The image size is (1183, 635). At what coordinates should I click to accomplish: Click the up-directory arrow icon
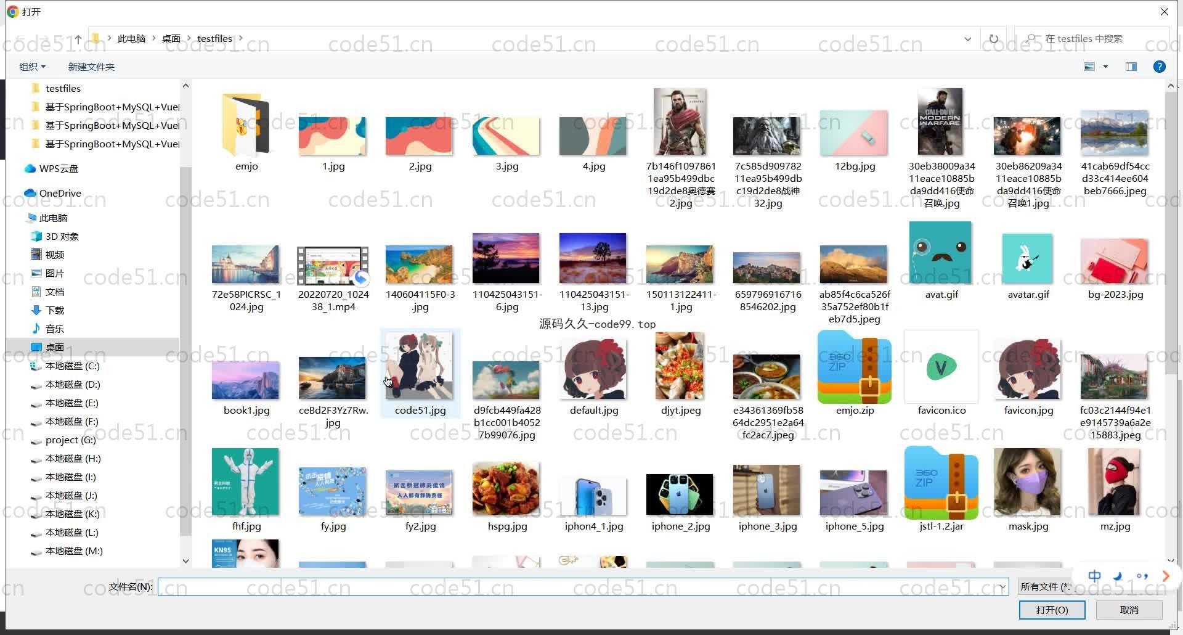point(78,39)
